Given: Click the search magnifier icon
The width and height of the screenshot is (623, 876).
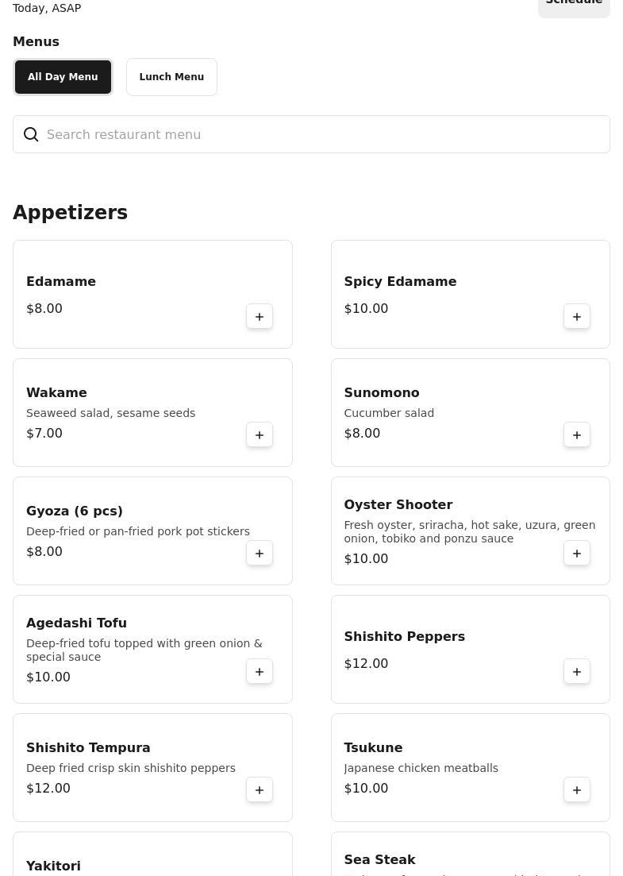Looking at the screenshot, I should tap(31, 135).
